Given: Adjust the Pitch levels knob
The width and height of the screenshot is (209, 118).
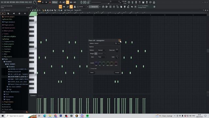Looking at the screenshot, I should point(116,63).
